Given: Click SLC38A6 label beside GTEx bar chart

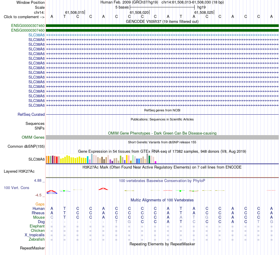Looking at the screenshot, I should click(x=36, y=159).
